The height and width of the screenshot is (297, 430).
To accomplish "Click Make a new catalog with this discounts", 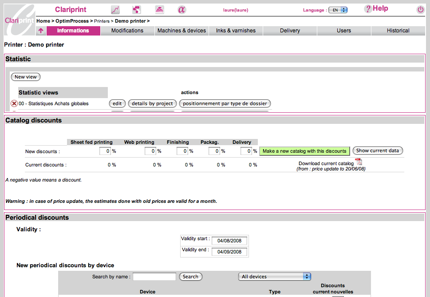I will 304,151.
